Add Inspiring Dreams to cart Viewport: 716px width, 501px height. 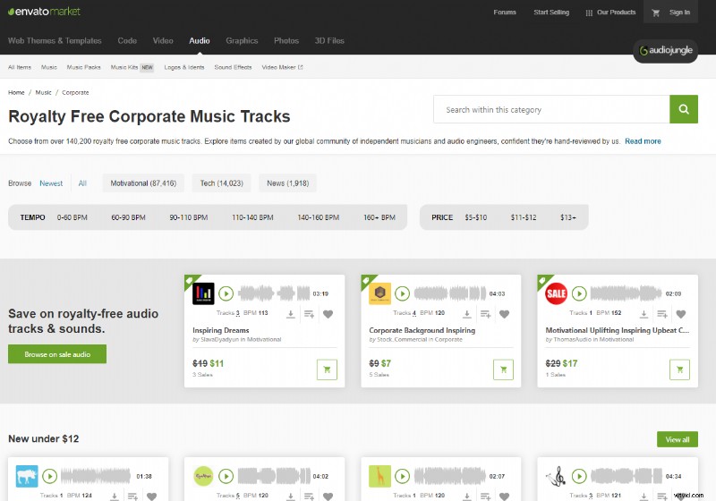tap(327, 369)
